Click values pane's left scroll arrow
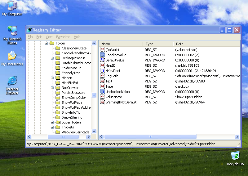Viewport: 248px width, 176px height. point(101,136)
